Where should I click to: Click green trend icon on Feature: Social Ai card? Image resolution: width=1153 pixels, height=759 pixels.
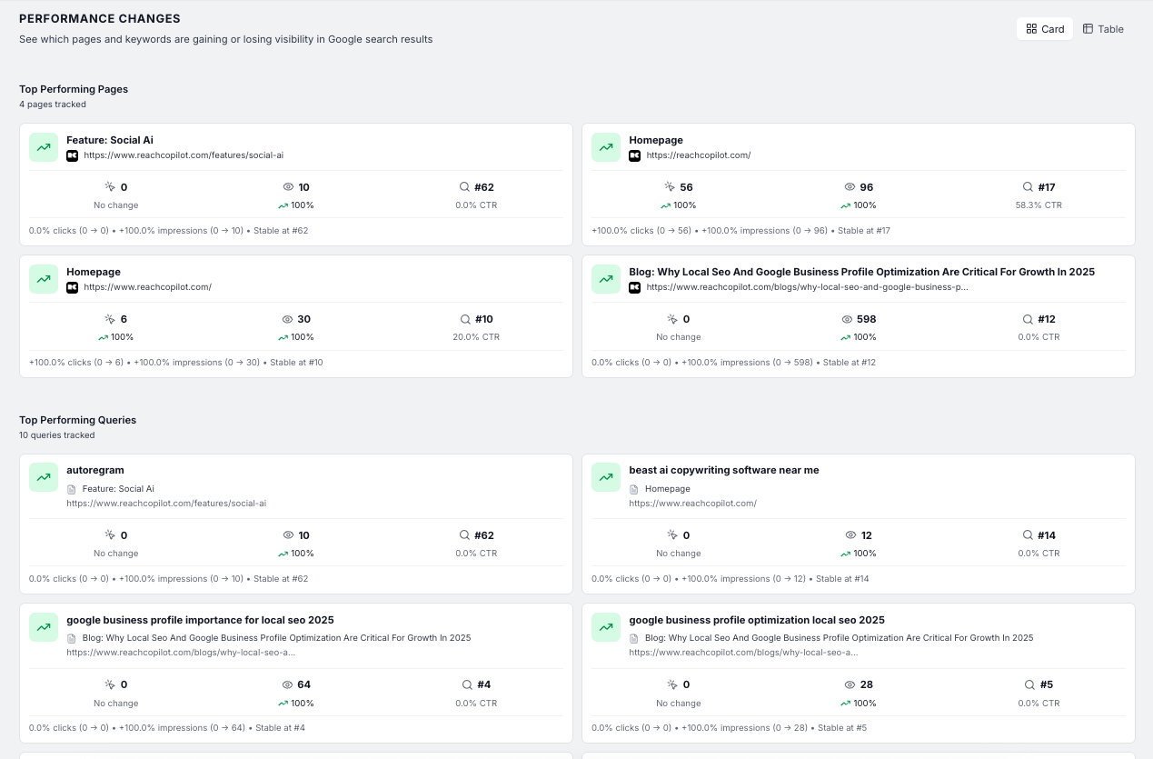(x=43, y=146)
